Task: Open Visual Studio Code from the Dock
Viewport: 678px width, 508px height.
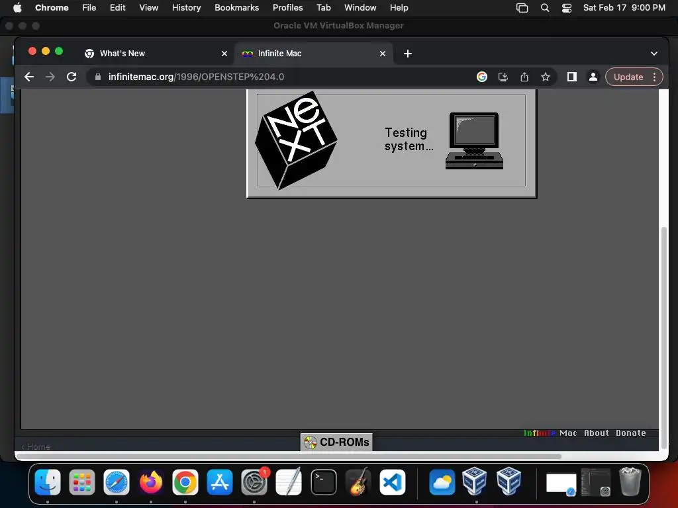Action: 392,482
